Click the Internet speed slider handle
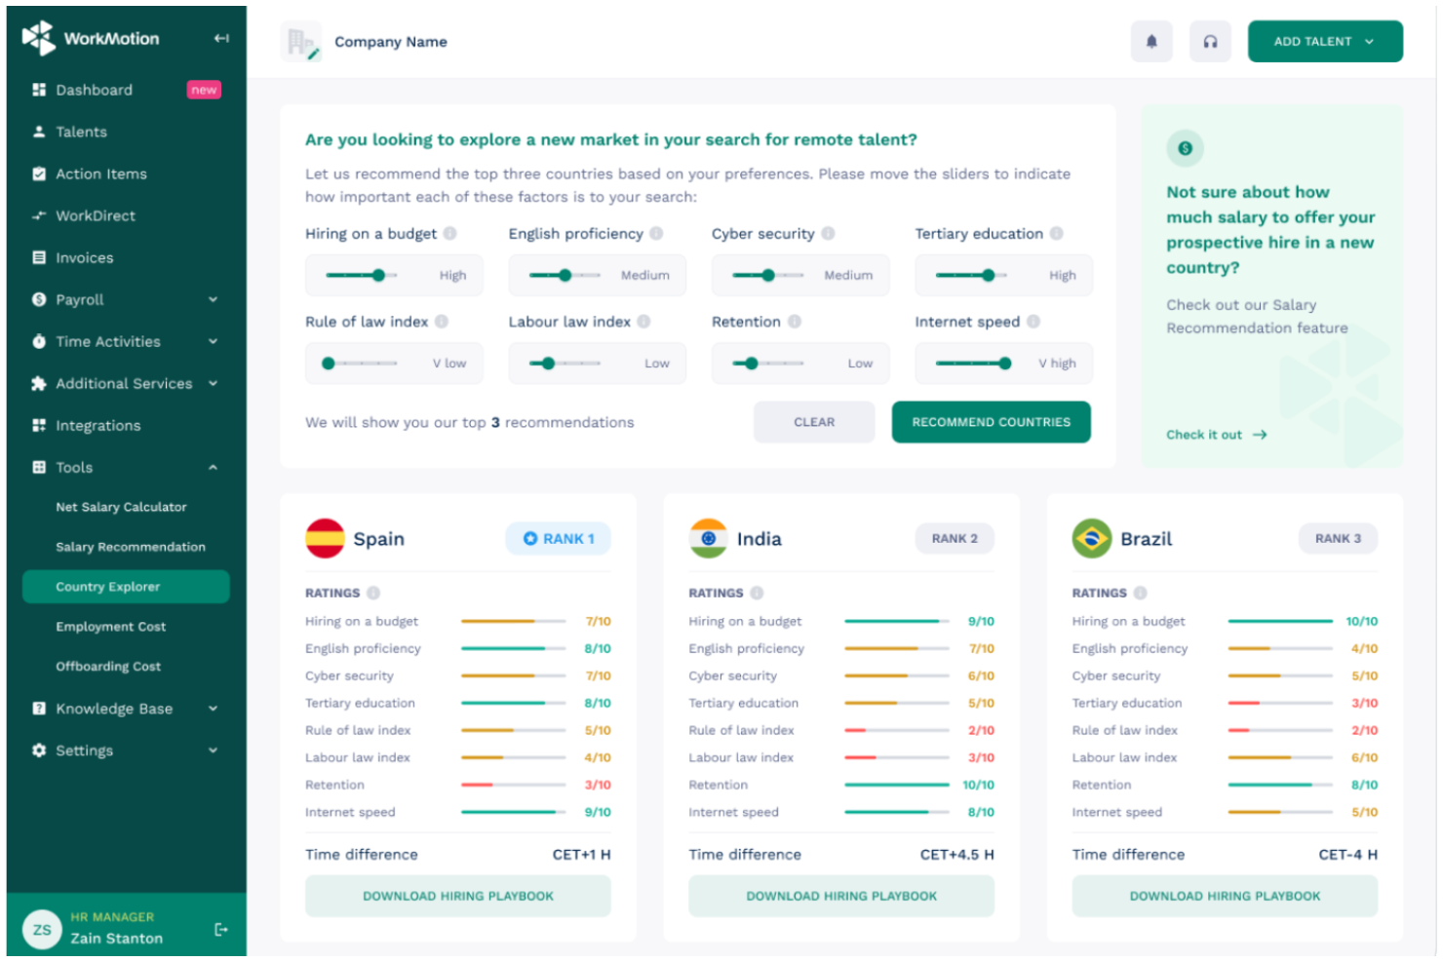Screen dimensions: 1443x962 click(x=1005, y=364)
